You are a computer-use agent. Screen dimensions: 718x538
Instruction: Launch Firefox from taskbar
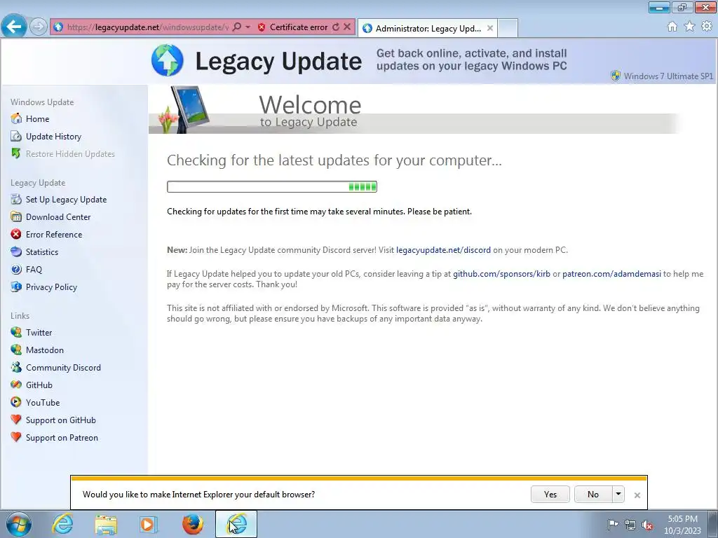coord(193,524)
